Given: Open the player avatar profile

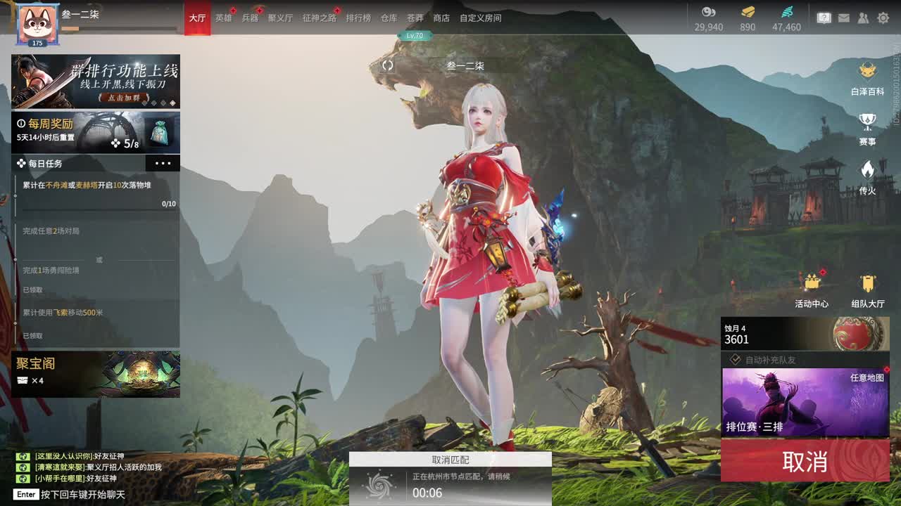Looking at the screenshot, I should point(37,25).
